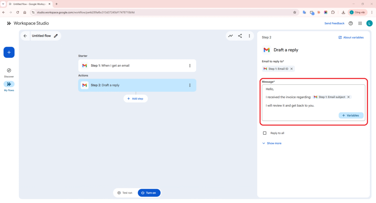
Task: Click the blue plus create button
Action: point(9,52)
